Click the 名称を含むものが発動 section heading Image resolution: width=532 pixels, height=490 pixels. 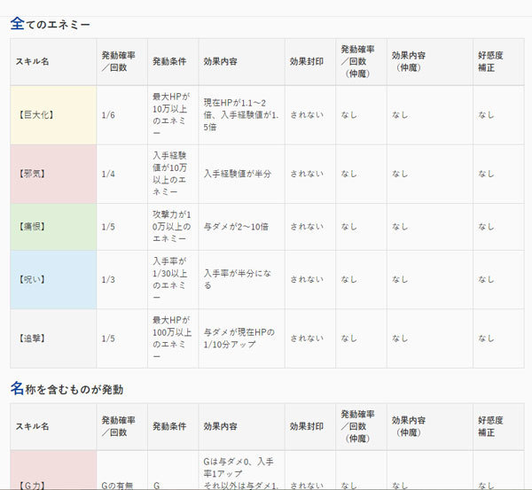(x=67, y=388)
